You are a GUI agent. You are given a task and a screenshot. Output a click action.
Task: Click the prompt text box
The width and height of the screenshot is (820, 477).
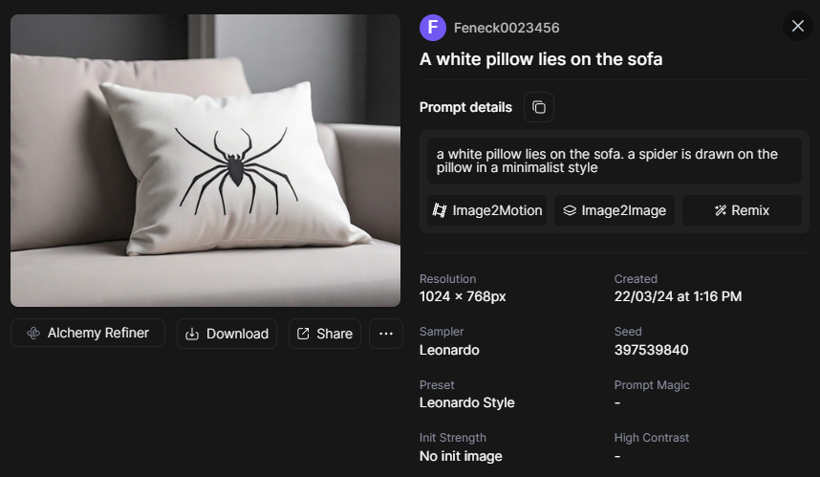point(615,161)
